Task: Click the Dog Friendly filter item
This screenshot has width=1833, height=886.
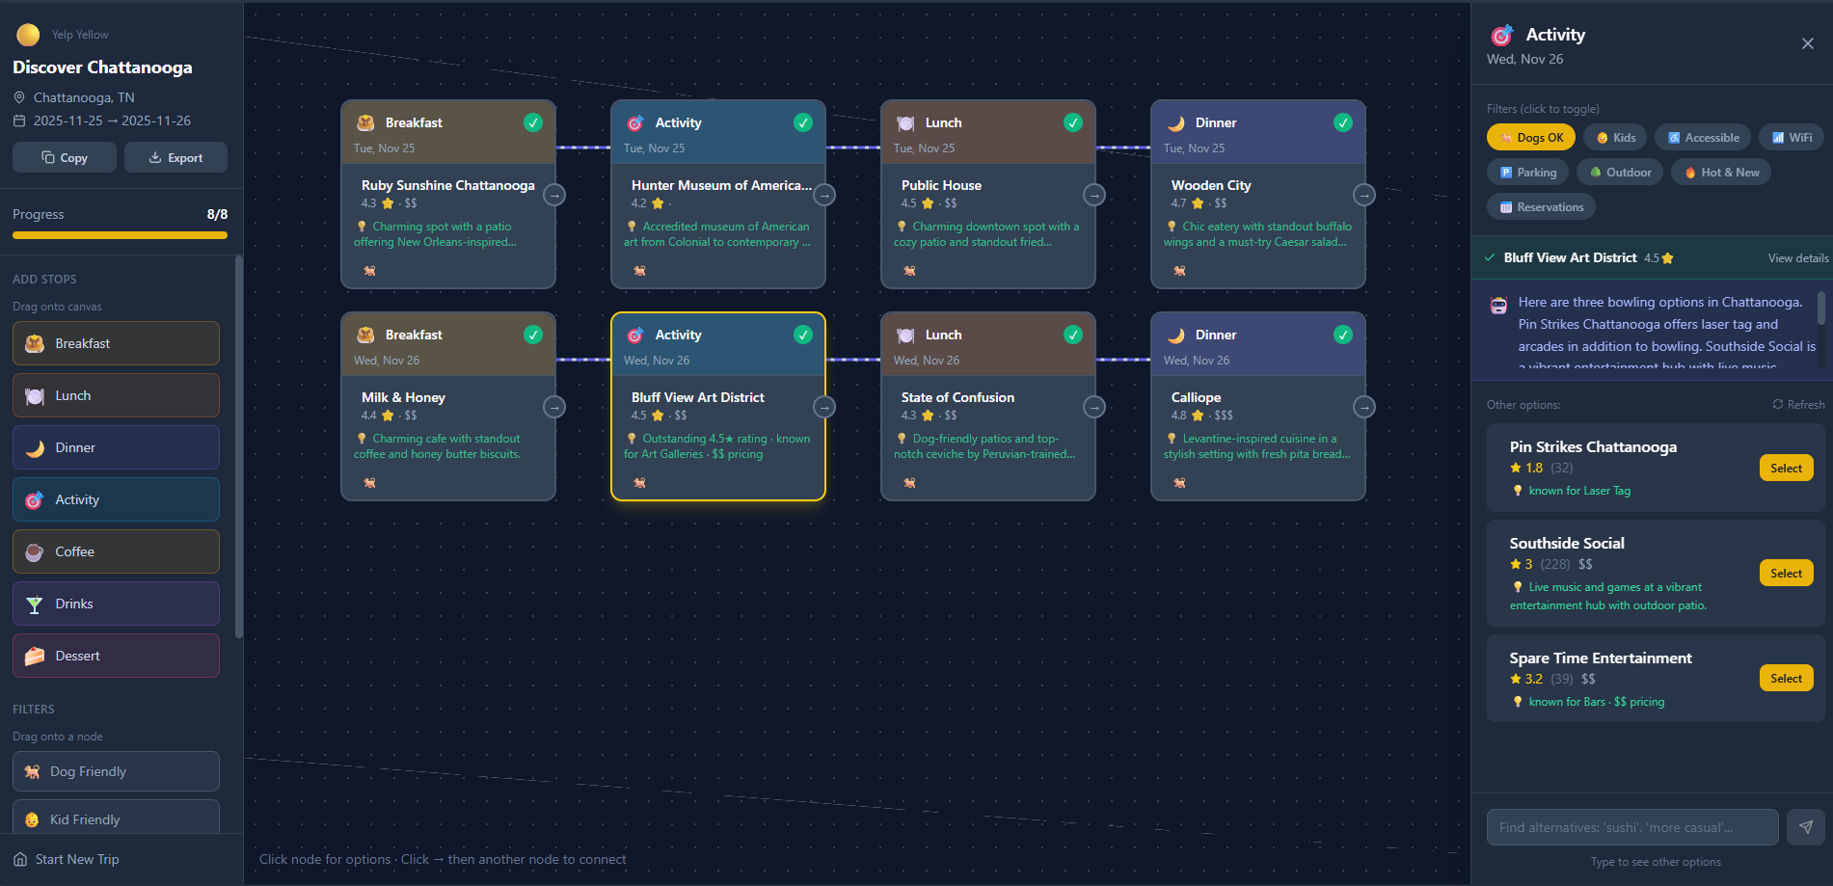Action: [116, 771]
